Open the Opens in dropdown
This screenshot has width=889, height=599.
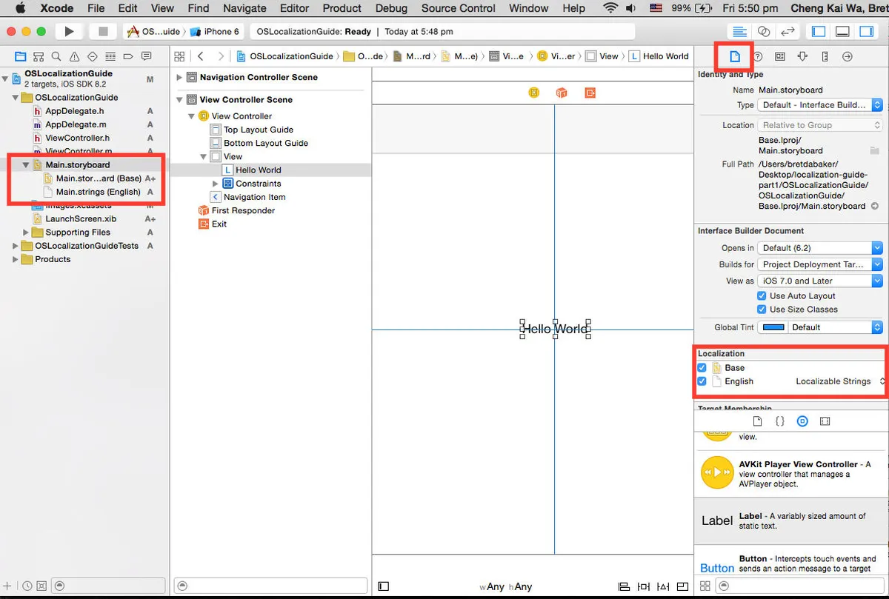point(820,248)
